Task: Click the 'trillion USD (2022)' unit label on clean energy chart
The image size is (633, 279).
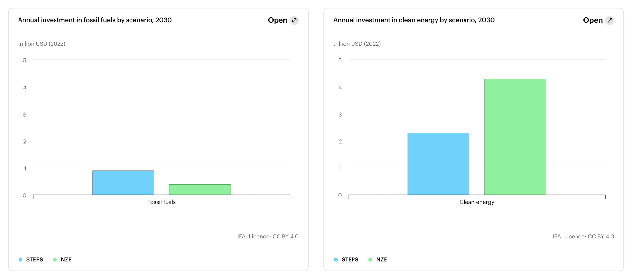Action: tap(357, 44)
